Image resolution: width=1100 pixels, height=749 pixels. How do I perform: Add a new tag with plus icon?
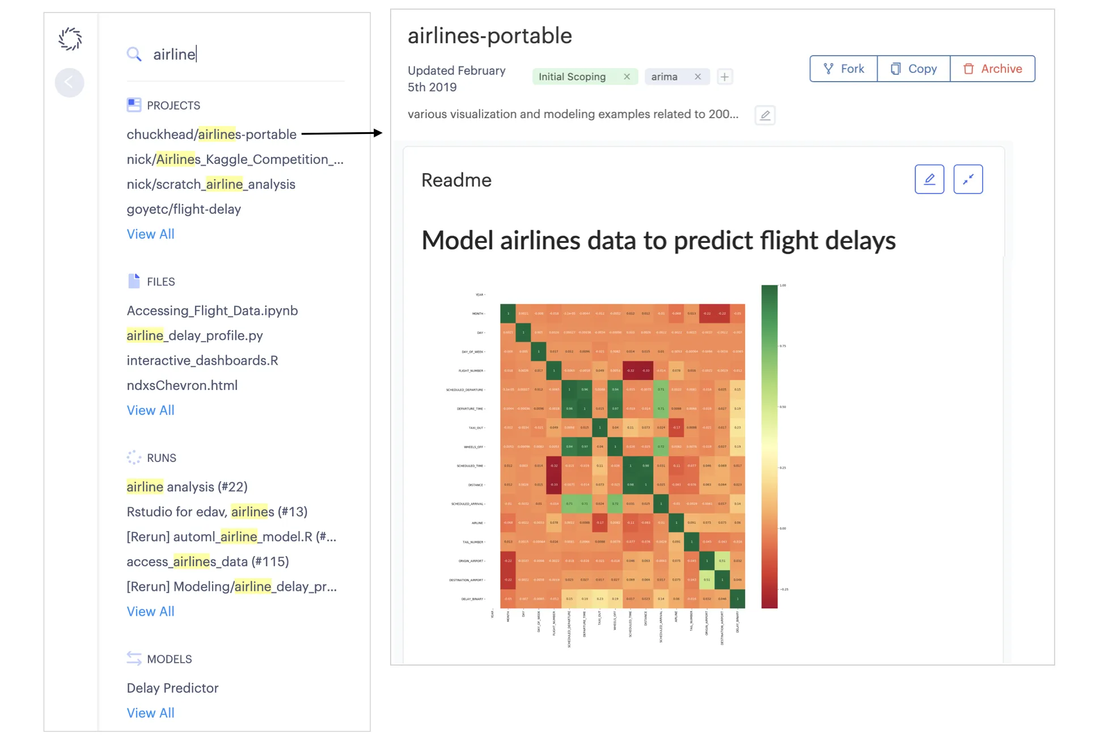click(724, 77)
